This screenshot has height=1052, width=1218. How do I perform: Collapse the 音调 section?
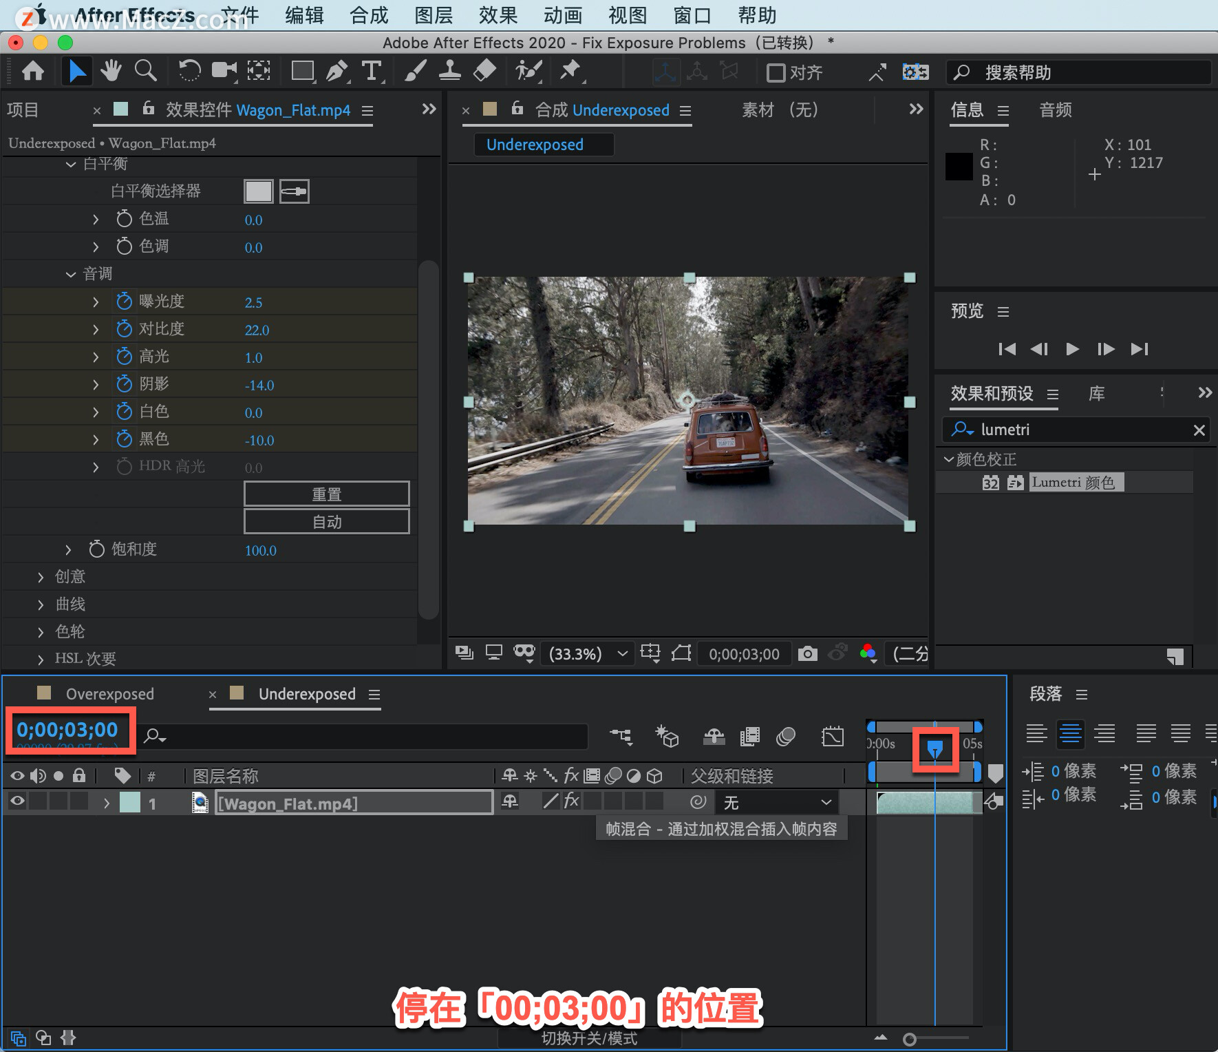70,274
